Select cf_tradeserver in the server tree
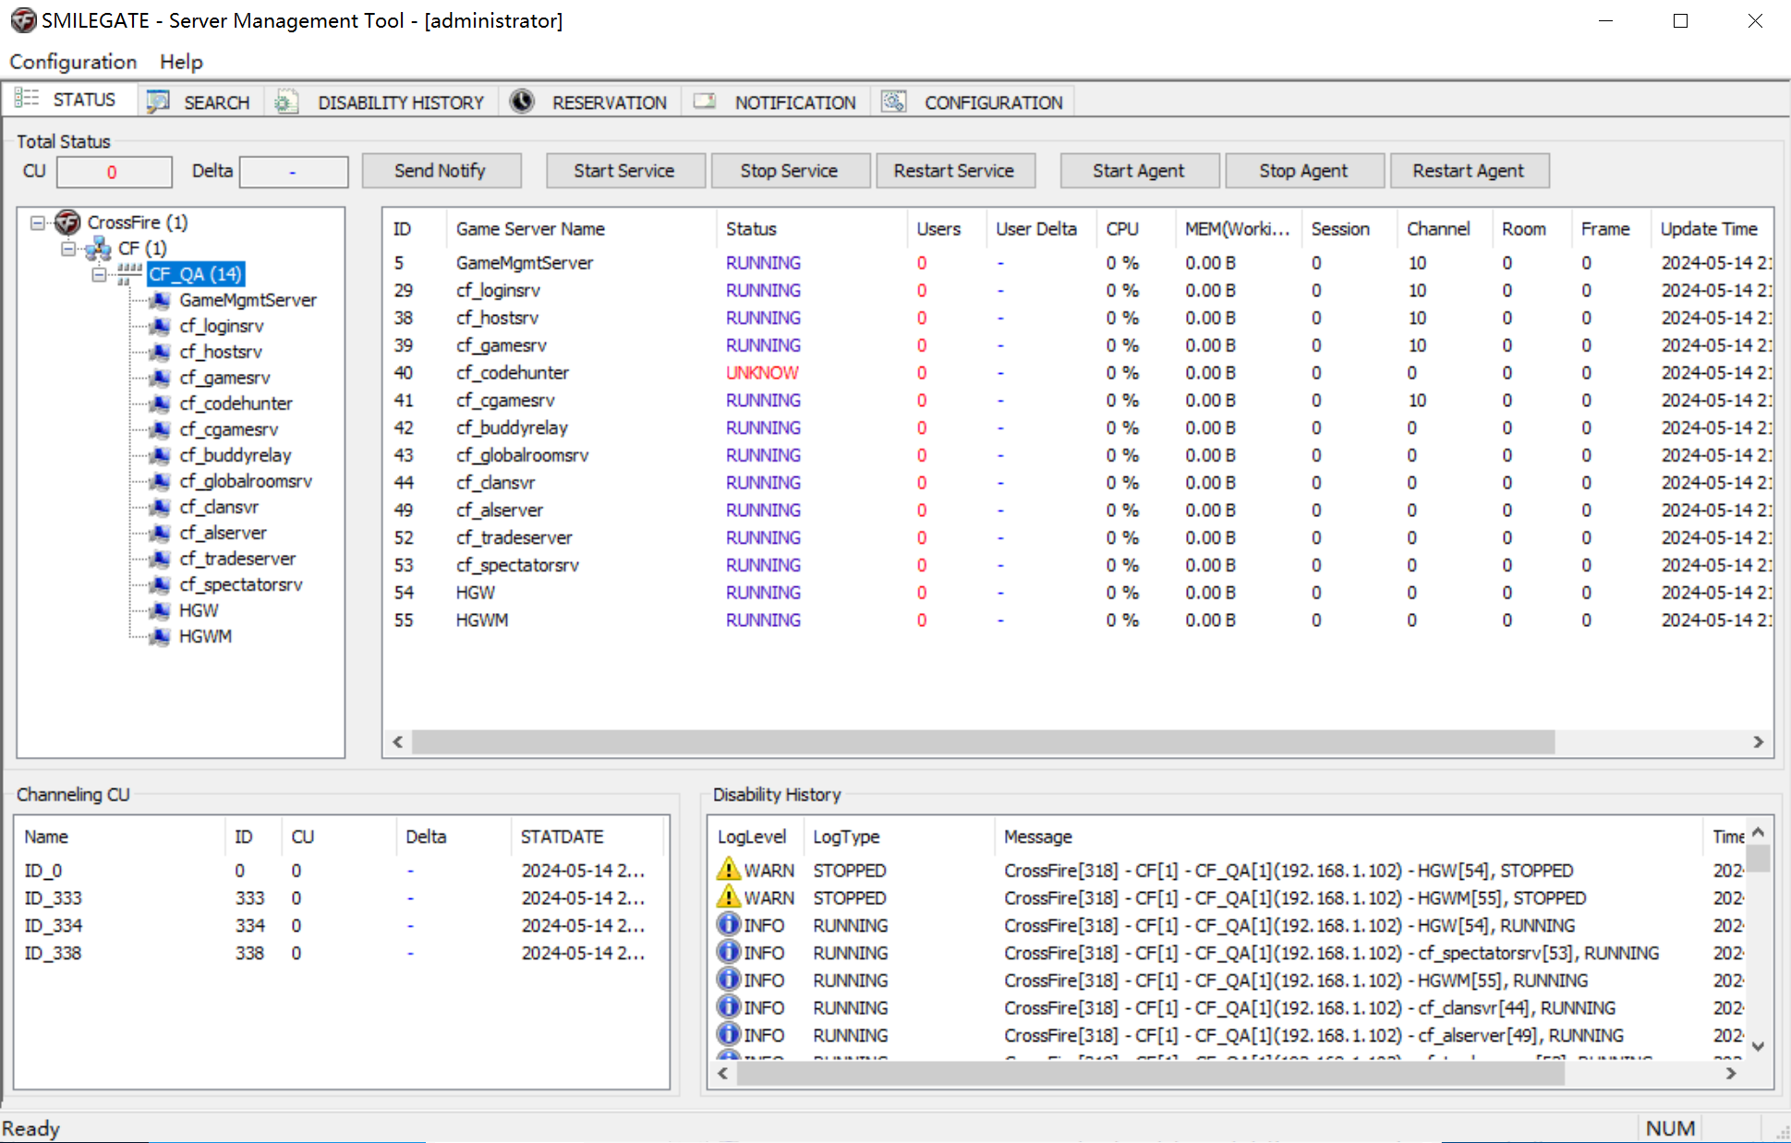The width and height of the screenshot is (1791, 1143). [x=237, y=559]
